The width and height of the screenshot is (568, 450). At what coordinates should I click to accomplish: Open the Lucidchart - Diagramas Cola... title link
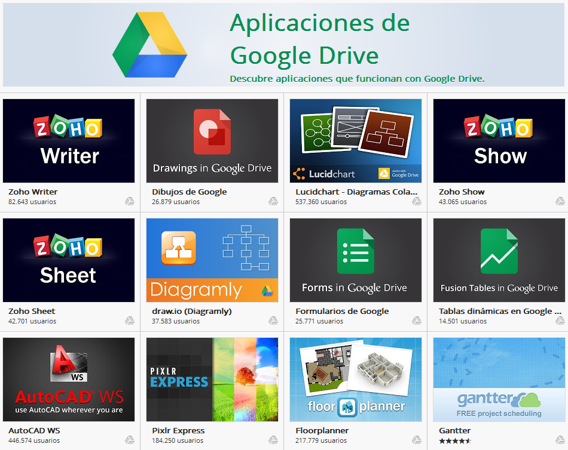point(356,192)
